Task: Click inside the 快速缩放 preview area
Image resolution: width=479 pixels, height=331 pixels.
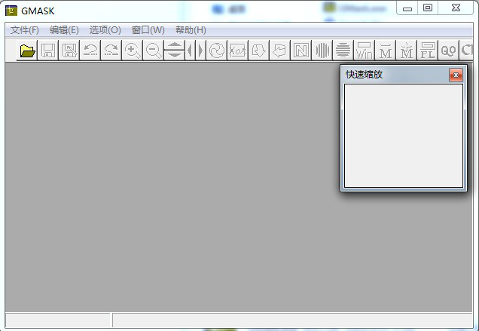Action: 404,136
